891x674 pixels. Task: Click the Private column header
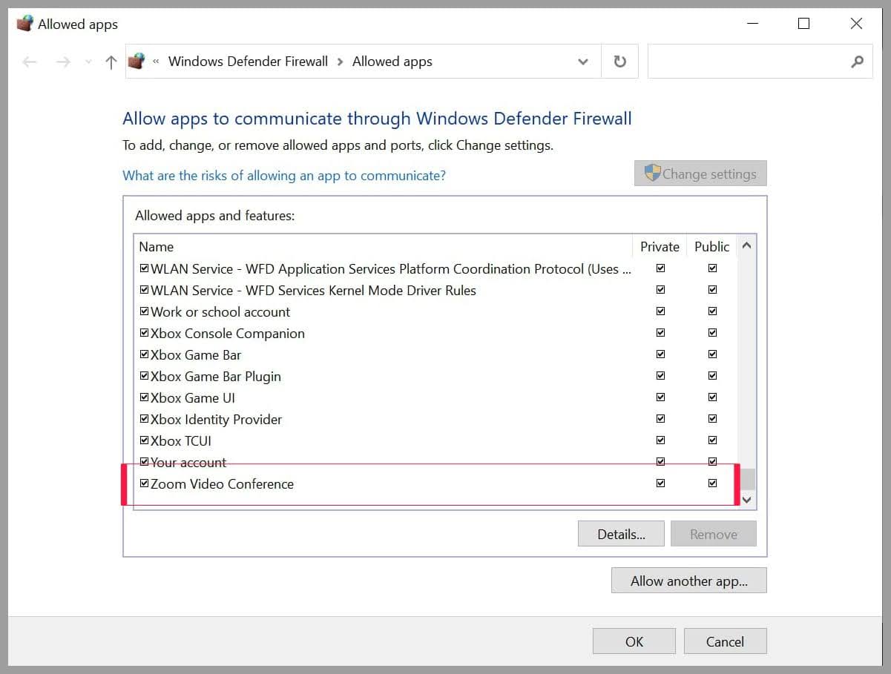pyautogui.click(x=660, y=247)
